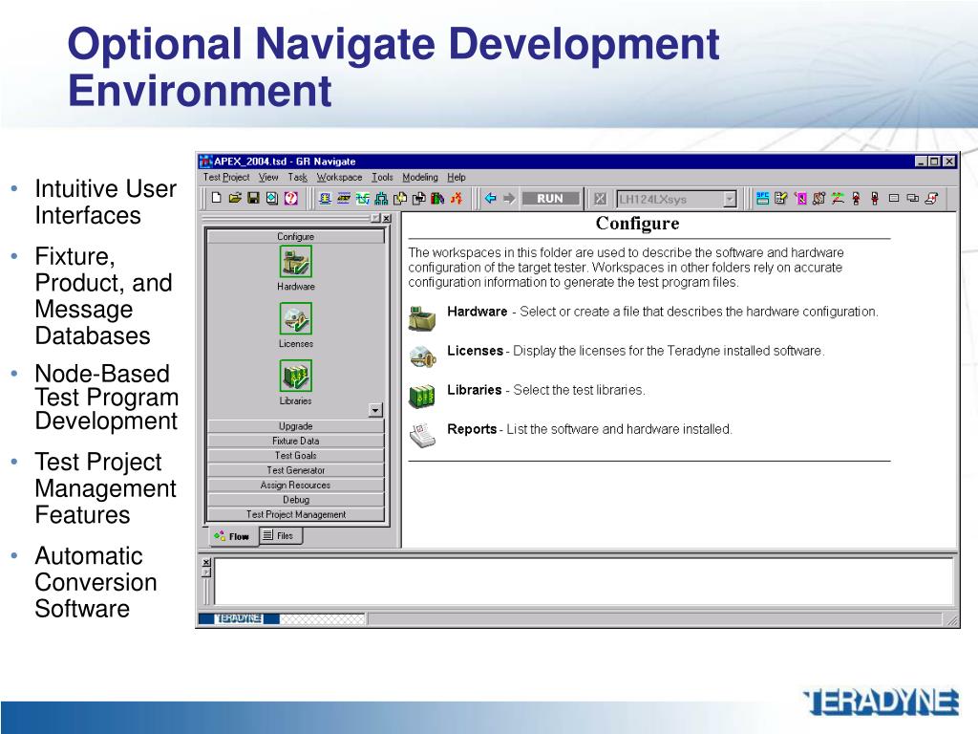Click the documents with black arrow icon

pyautogui.click(x=418, y=199)
